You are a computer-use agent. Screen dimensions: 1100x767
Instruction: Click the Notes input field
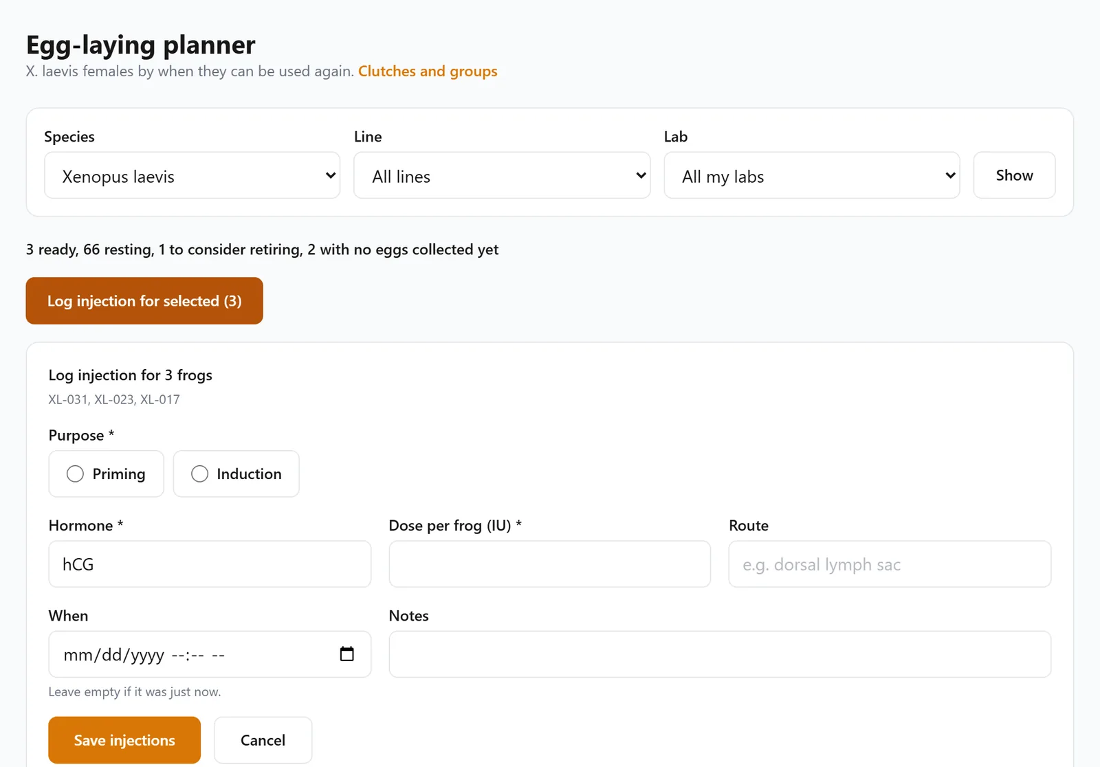coord(720,654)
